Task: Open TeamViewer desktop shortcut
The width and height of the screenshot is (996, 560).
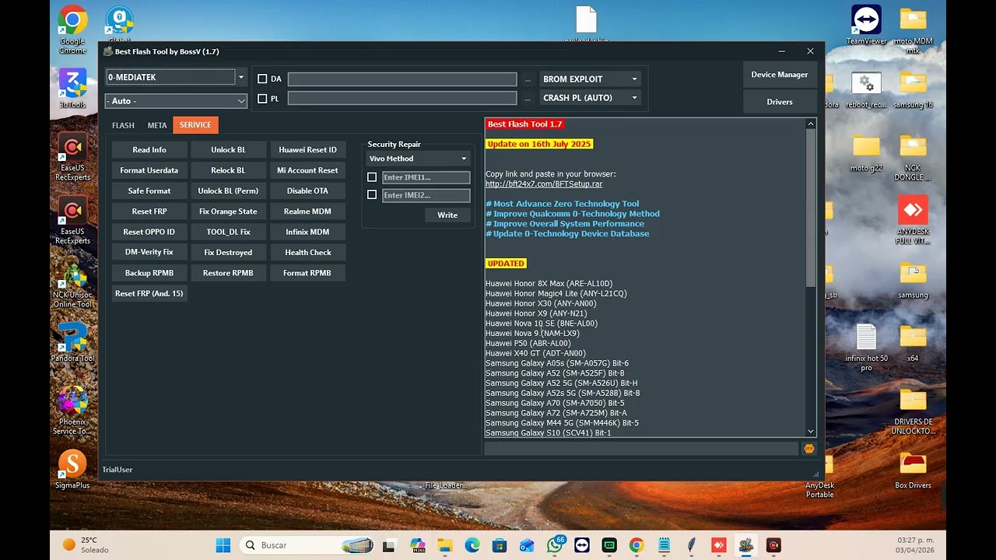Action: 866,26
